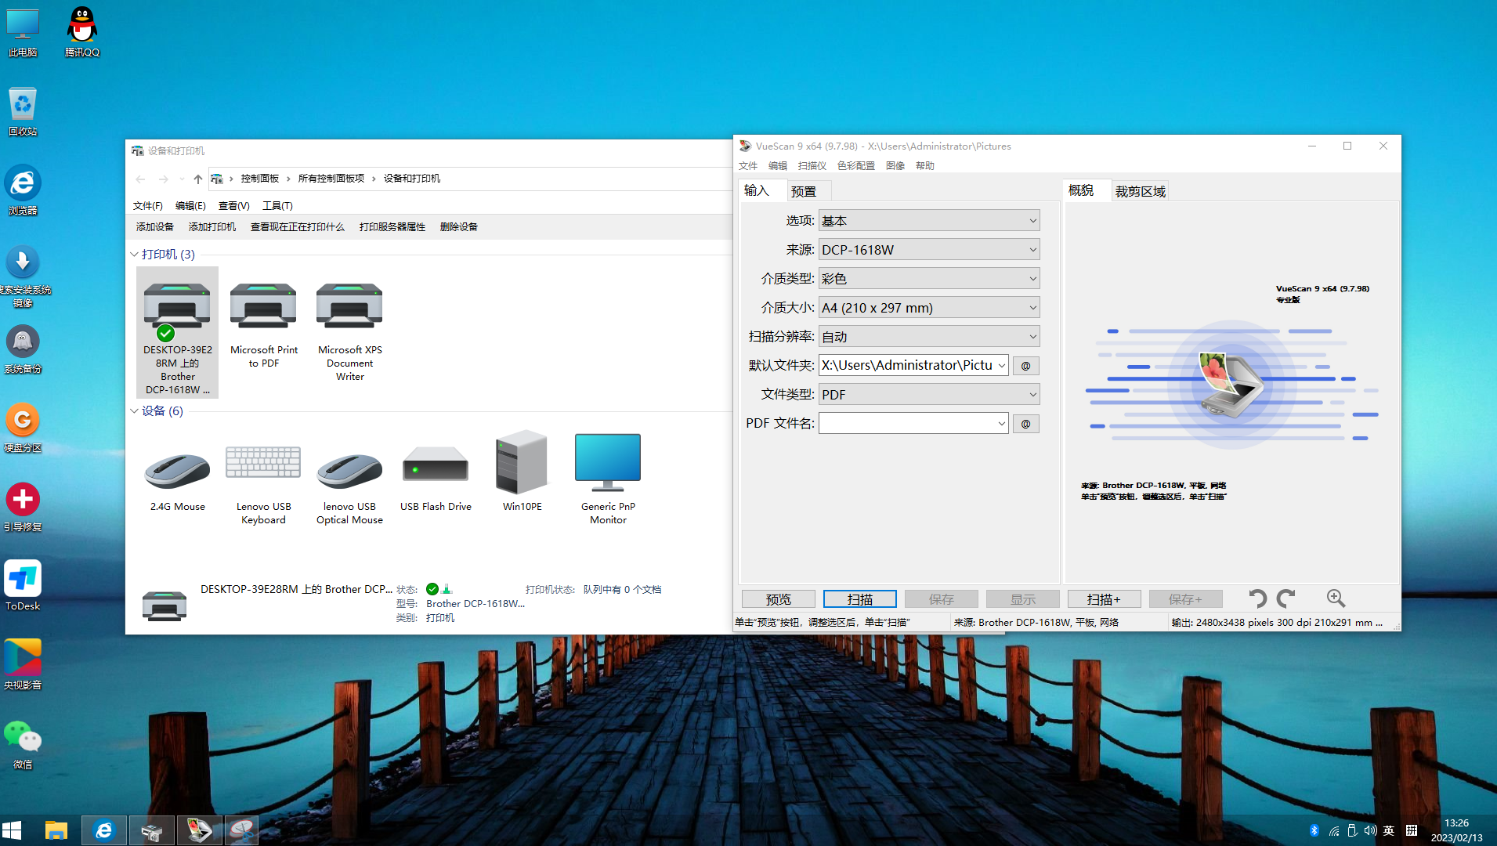Click 控制面板 in the address breadcrumb
Screen dimensions: 1497x846
click(260, 179)
